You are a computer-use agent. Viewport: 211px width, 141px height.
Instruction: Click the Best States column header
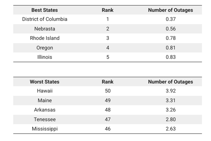click(x=45, y=10)
